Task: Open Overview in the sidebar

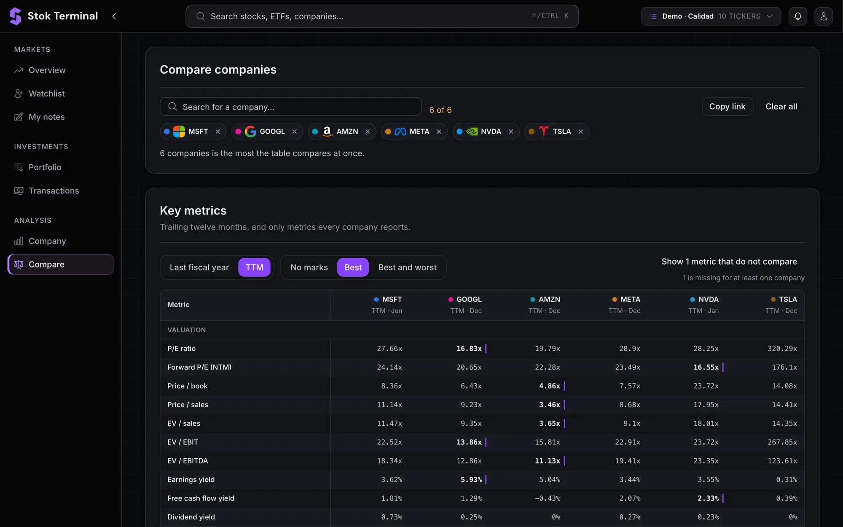Action: (60, 70)
